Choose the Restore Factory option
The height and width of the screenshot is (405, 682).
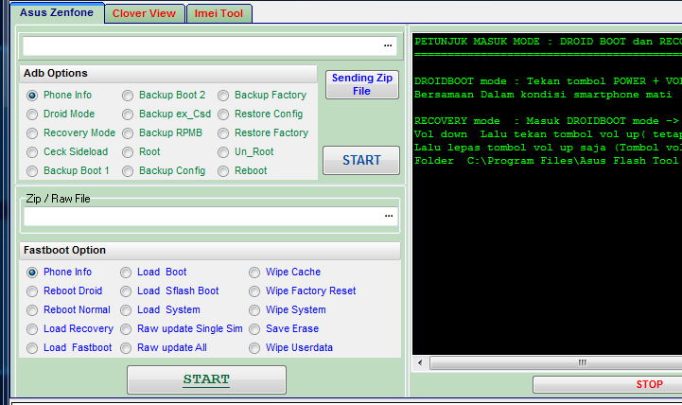coord(223,133)
